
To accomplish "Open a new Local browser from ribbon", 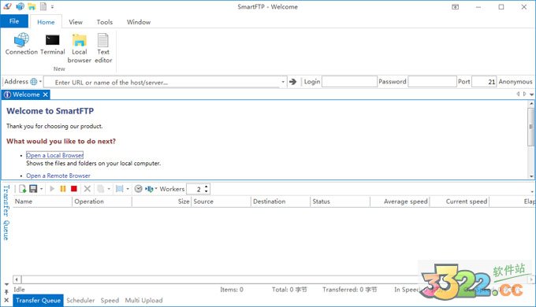I will click(x=80, y=48).
